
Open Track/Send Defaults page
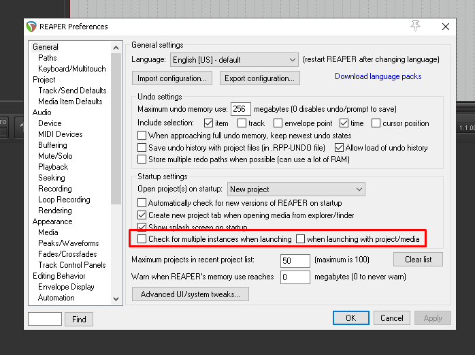click(72, 91)
